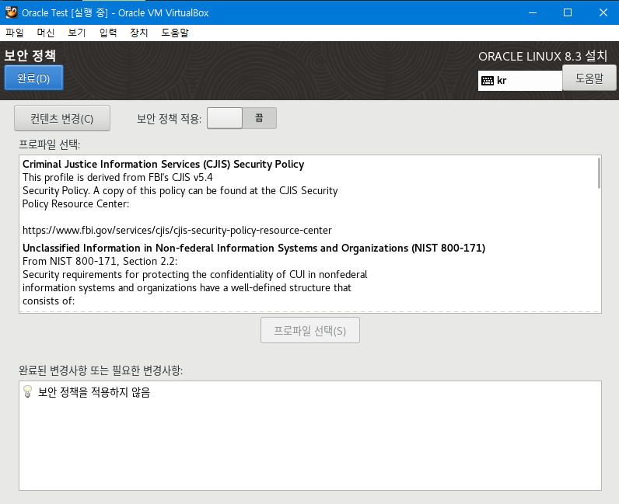Screen dimensions: 619x504
Task: Open the 보기 menu
Action: click(x=76, y=33)
